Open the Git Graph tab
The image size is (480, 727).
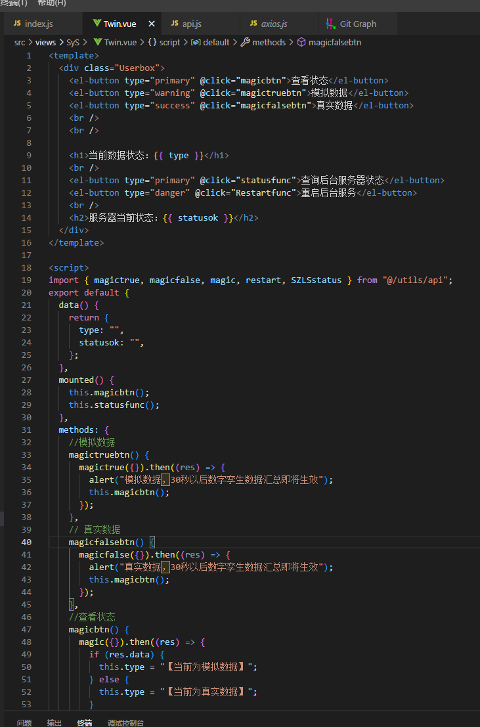pyautogui.click(x=358, y=24)
